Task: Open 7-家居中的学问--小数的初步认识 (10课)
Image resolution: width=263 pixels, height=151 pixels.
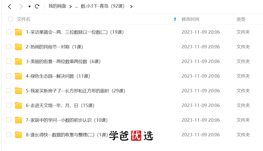Action: [x=67, y=120]
